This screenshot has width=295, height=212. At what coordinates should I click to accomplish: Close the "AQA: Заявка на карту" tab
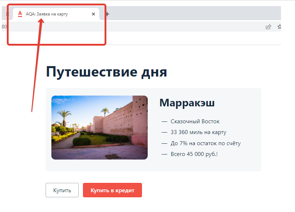click(x=93, y=14)
